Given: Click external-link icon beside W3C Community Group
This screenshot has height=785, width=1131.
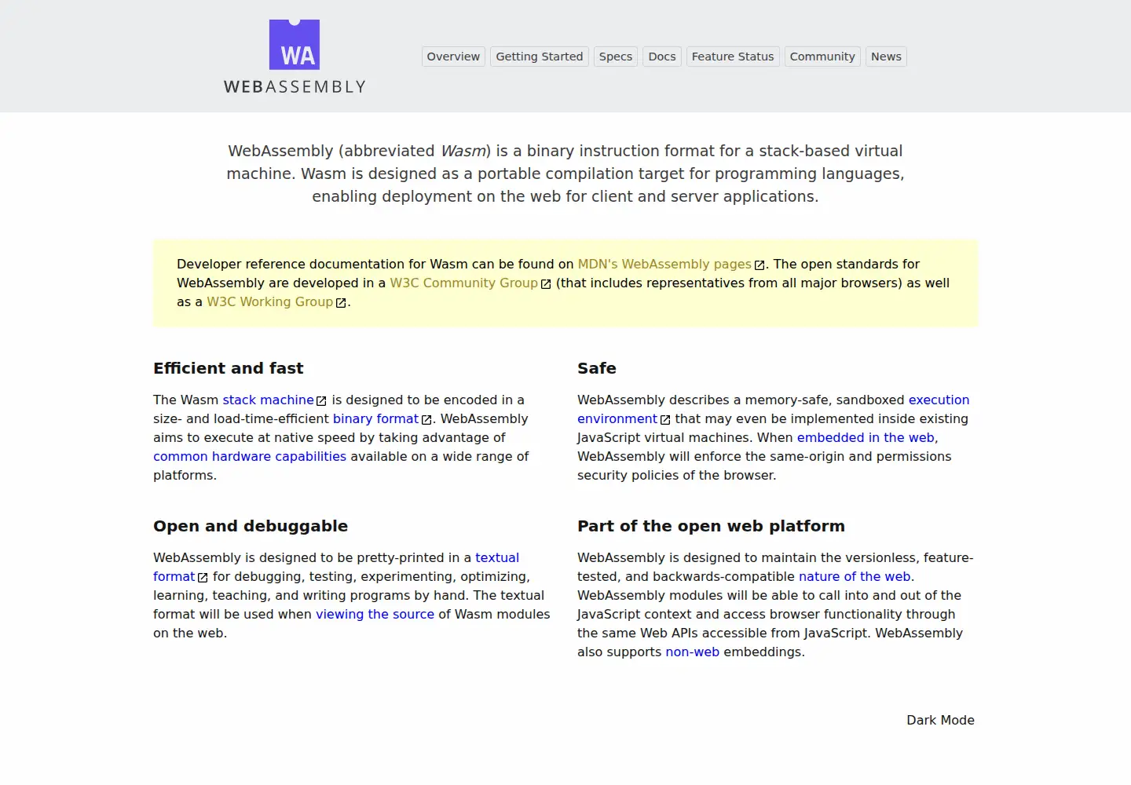Looking at the screenshot, I should (x=546, y=284).
